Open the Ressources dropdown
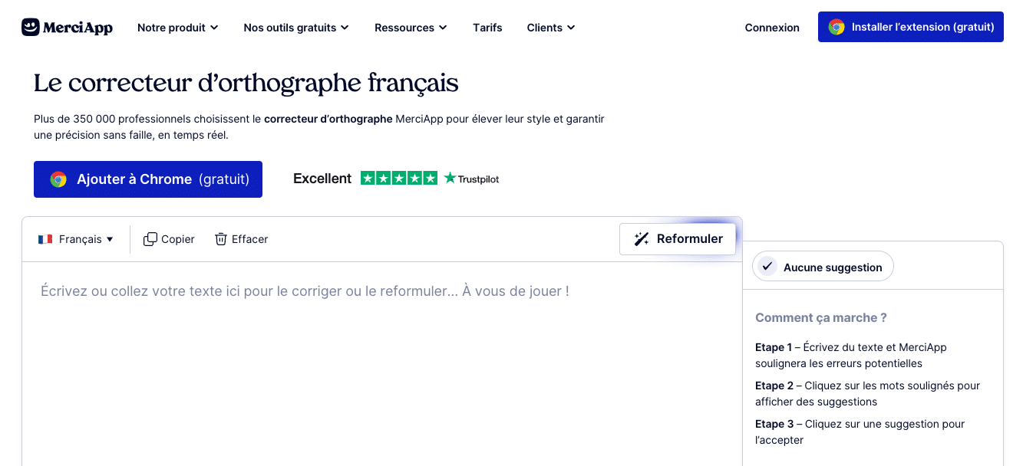 tap(411, 28)
